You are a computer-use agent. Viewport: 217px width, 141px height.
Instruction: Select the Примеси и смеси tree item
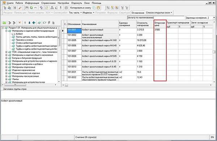coord(24,40)
